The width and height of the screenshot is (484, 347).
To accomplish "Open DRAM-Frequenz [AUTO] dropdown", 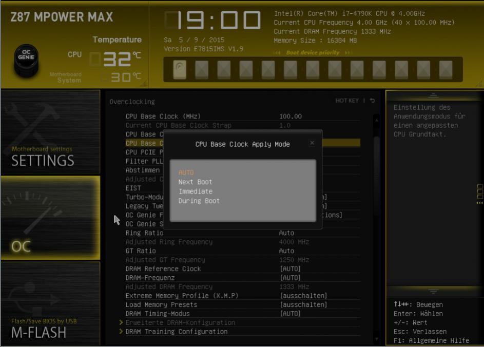I will coord(290,278).
